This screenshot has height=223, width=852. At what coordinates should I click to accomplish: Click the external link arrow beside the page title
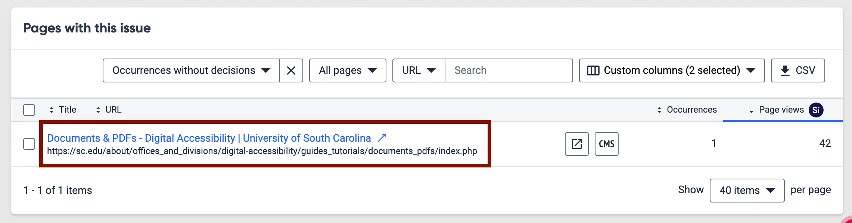pos(382,138)
